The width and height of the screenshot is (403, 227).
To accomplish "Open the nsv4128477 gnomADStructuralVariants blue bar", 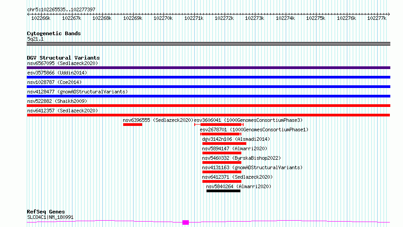I will pyautogui.click(x=208, y=96).
